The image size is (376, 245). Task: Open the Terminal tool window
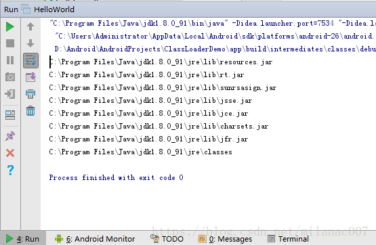click(288, 239)
